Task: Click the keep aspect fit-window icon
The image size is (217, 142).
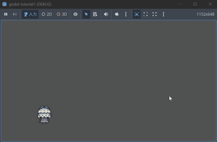Action: click(145, 14)
